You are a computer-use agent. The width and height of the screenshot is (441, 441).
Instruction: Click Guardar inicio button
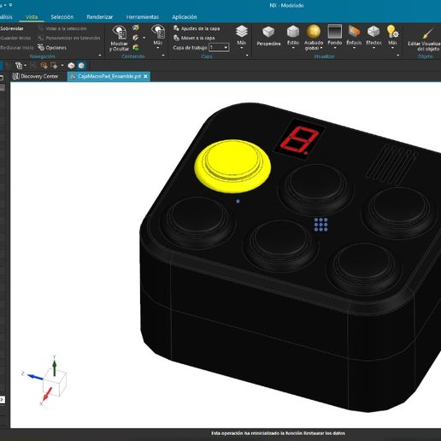click(15, 38)
